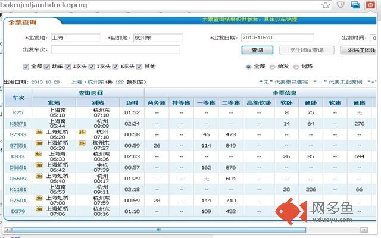Click the 694 hard seat cell for K833
The width and height of the screenshot is (381, 238).
[360, 156]
